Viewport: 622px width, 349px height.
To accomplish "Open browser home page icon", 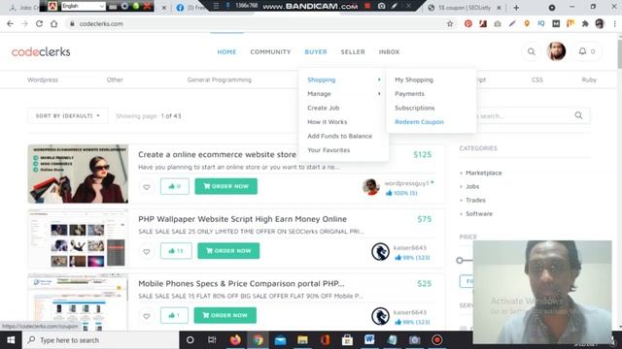I will (x=54, y=23).
